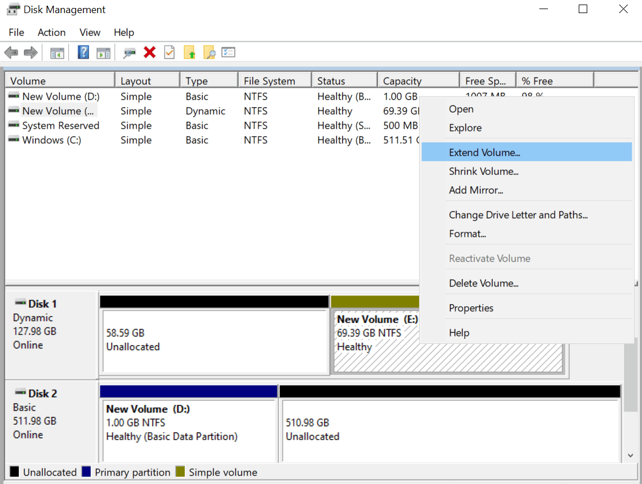Select the New Volume (D:) list row
The width and height of the screenshot is (642, 484).
click(212, 96)
